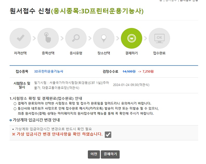206x164 pixels.
Task: Click the exam date 2024-01-24 09:30(객관식)
Action: (131, 85)
